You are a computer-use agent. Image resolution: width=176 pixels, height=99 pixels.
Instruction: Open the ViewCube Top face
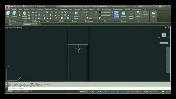[x=164, y=35]
